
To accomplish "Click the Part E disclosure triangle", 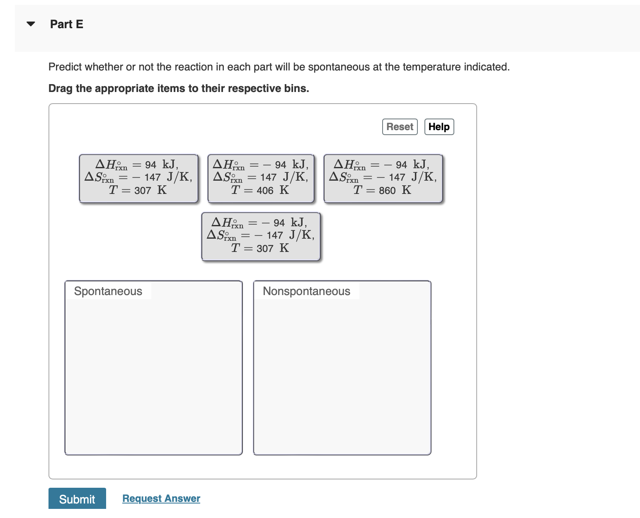I will click(31, 24).
